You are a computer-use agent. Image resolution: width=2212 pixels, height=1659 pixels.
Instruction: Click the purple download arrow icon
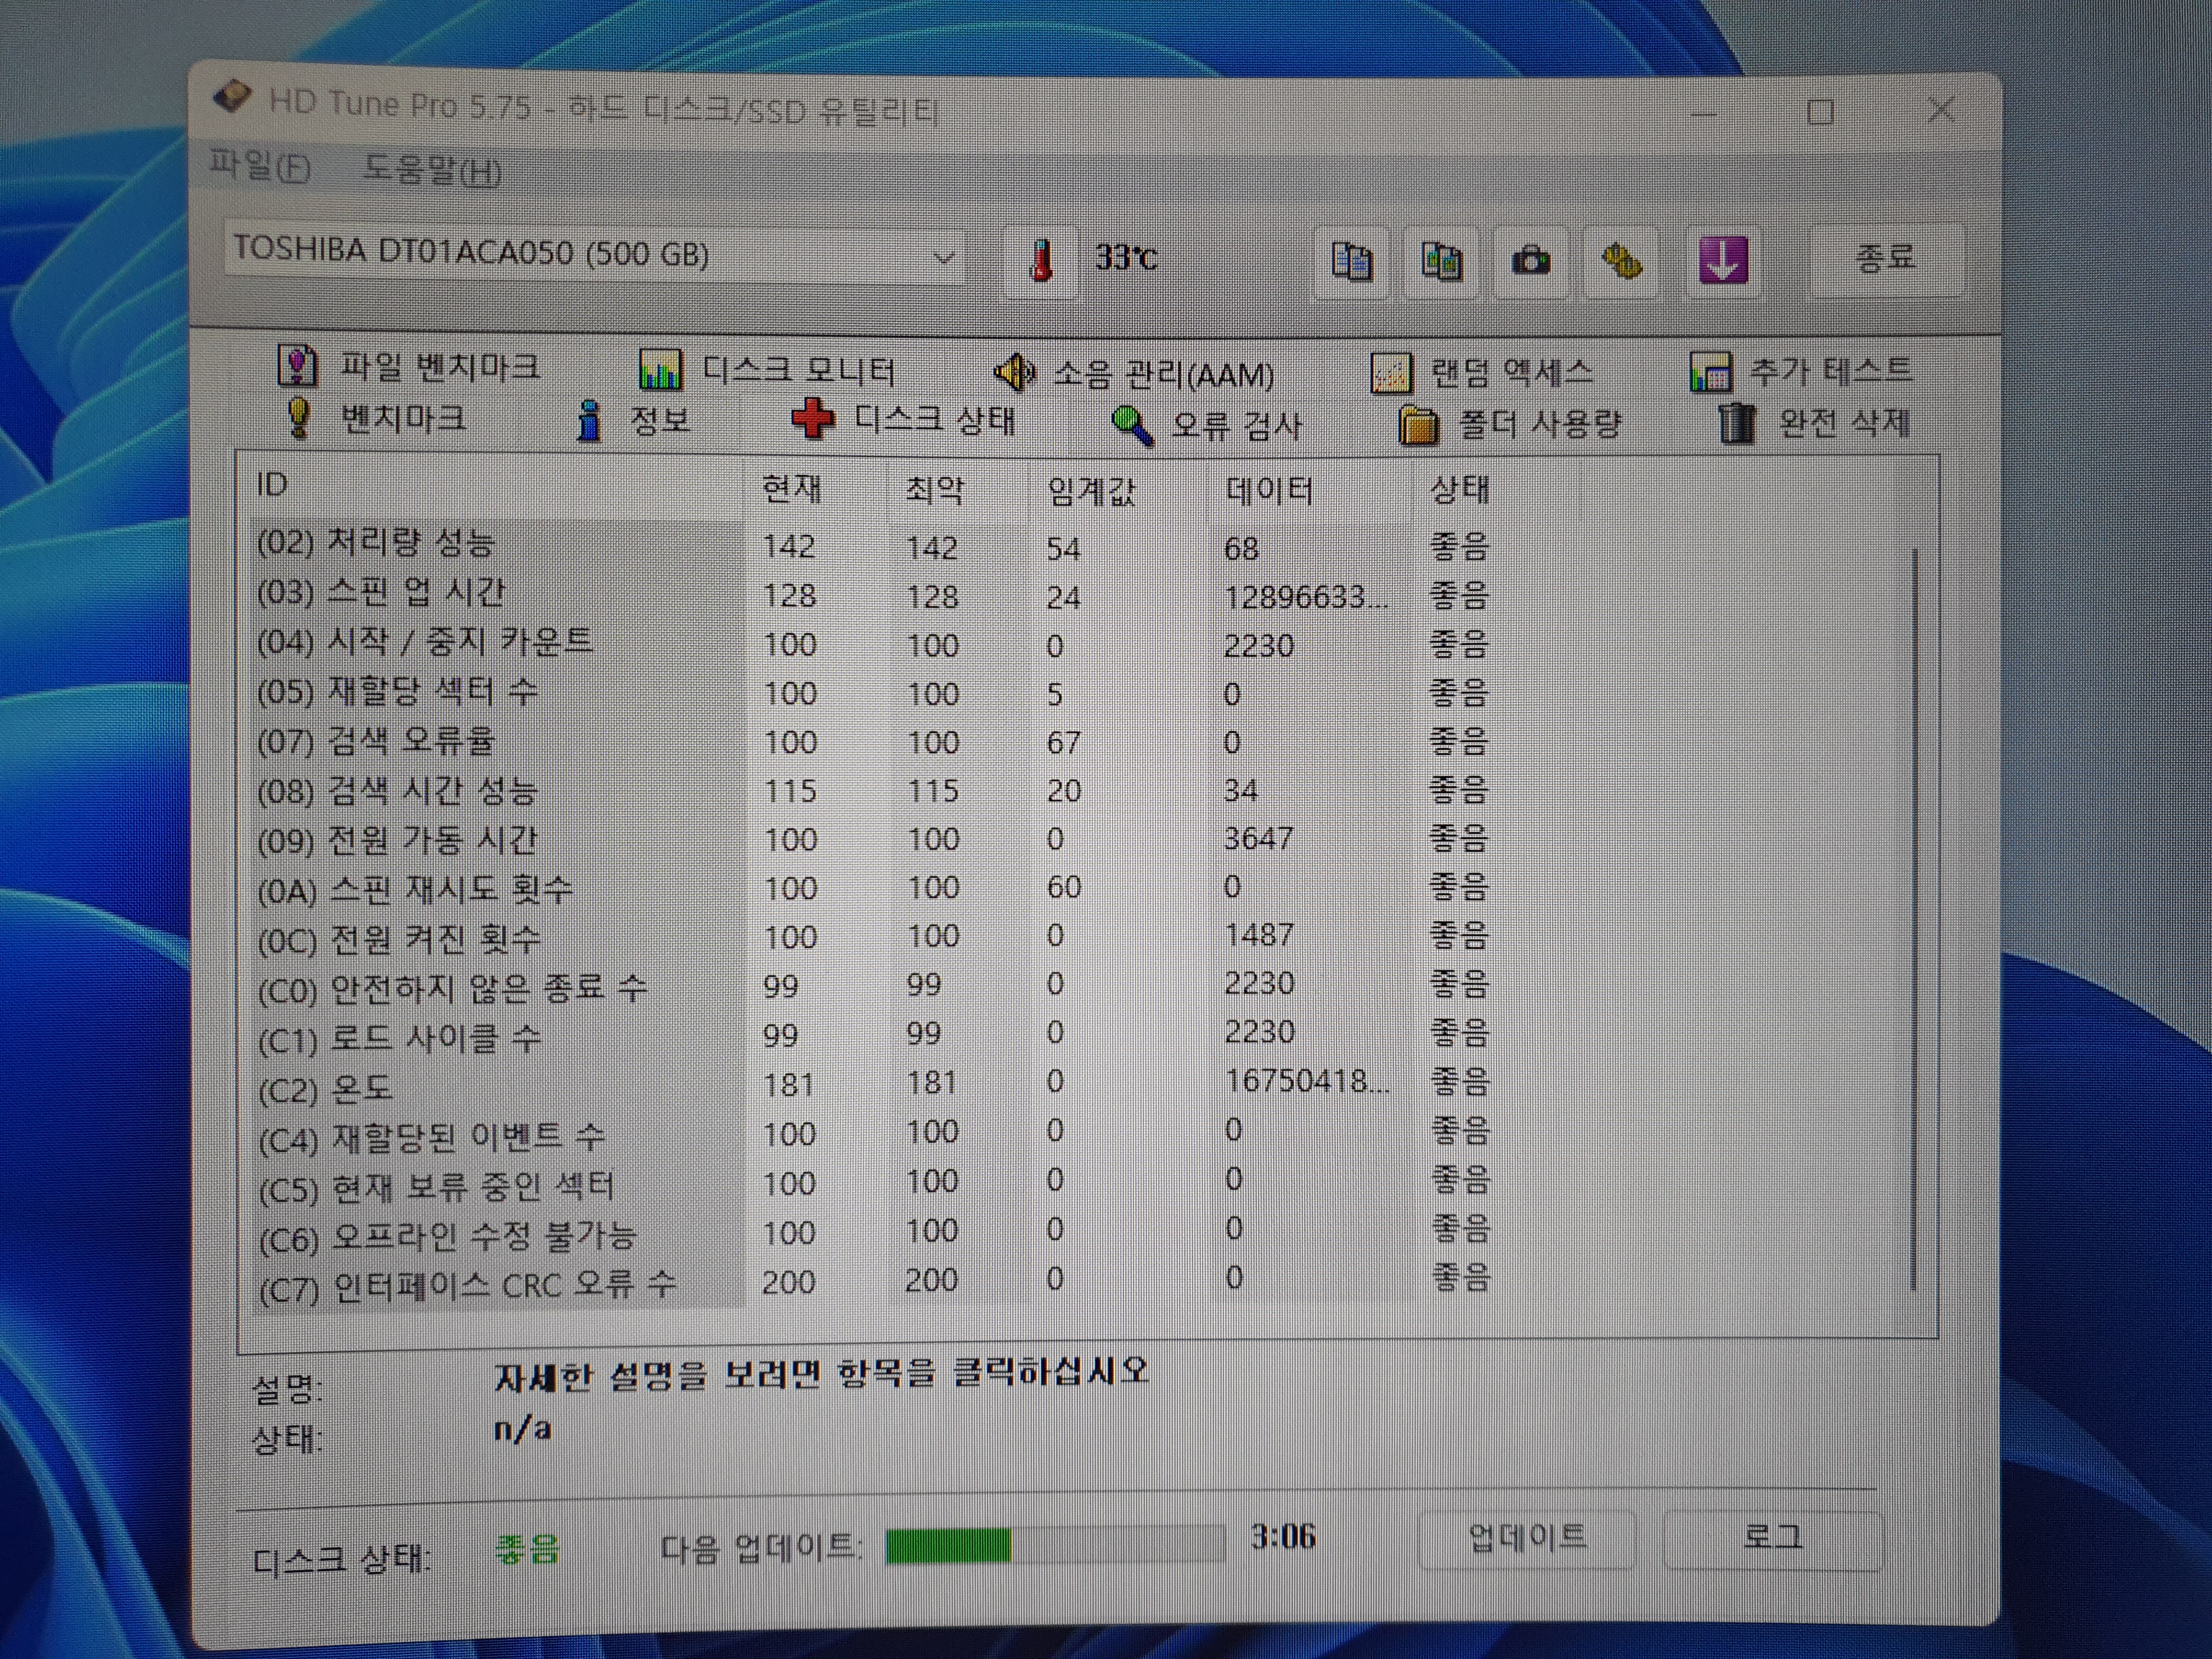[x=1722, y=260]
